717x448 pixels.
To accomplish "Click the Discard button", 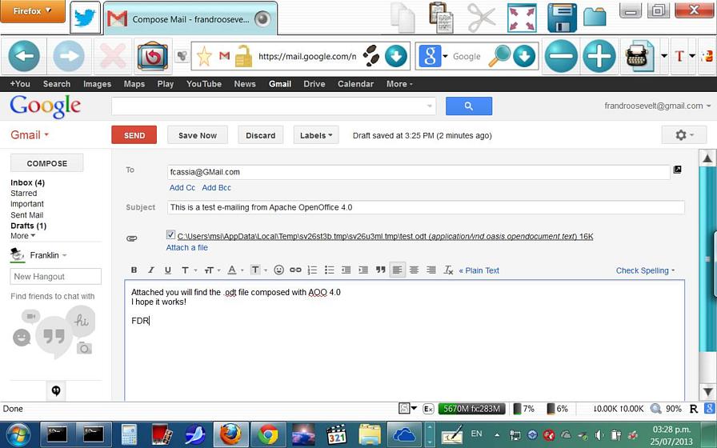I will [261, 135].
